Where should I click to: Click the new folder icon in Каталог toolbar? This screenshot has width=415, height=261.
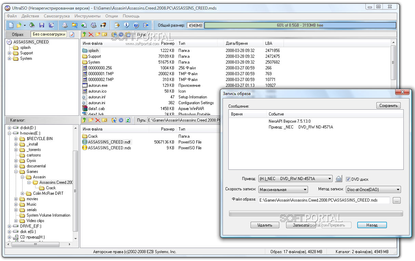[x=91, y=120]
